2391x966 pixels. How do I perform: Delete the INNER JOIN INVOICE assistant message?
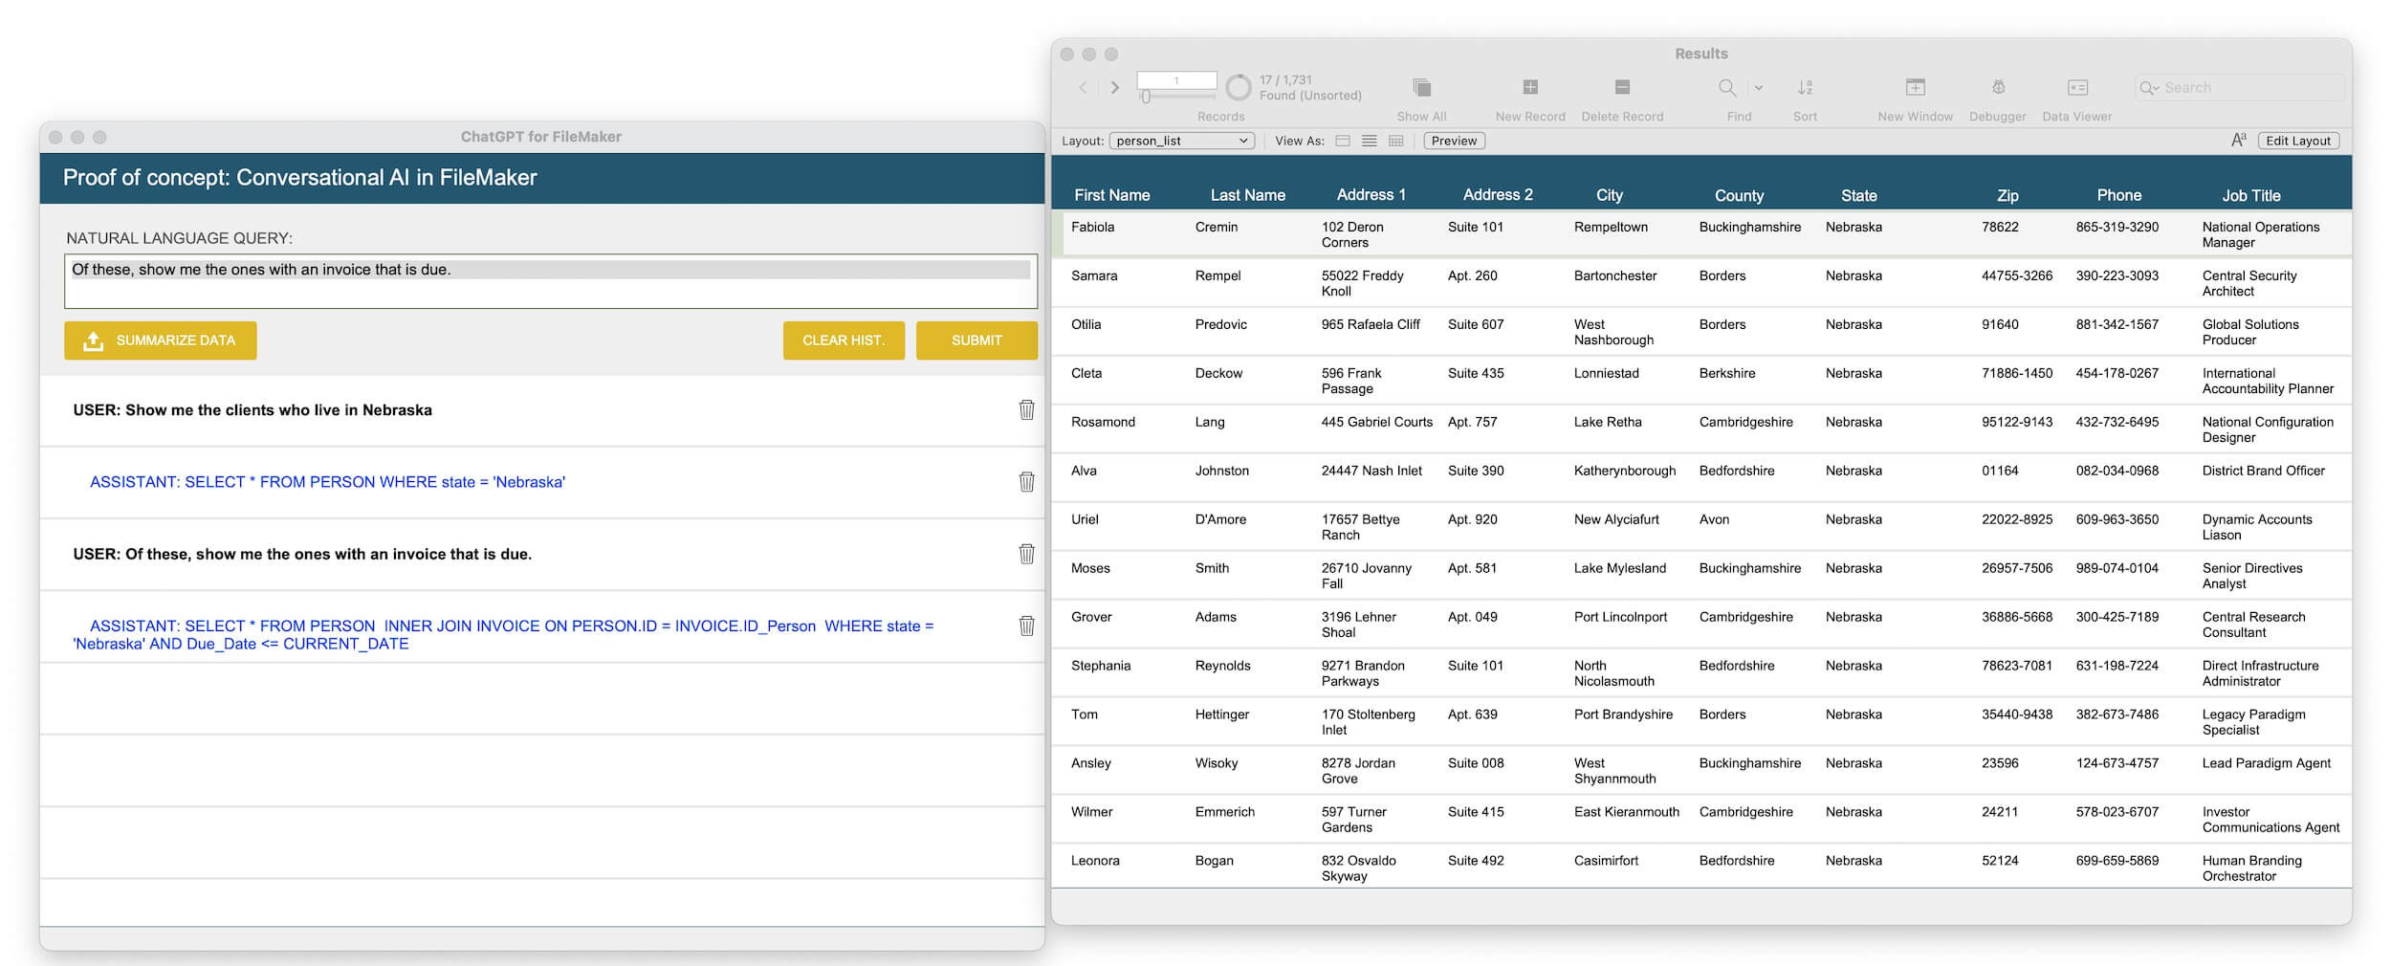(1026, 625)
